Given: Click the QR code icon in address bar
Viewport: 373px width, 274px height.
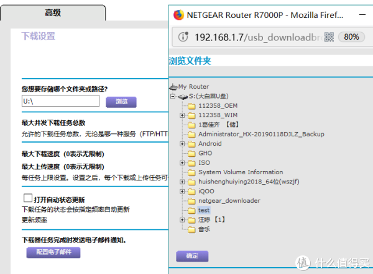Looking at the screenshot, I should [329, 37].
